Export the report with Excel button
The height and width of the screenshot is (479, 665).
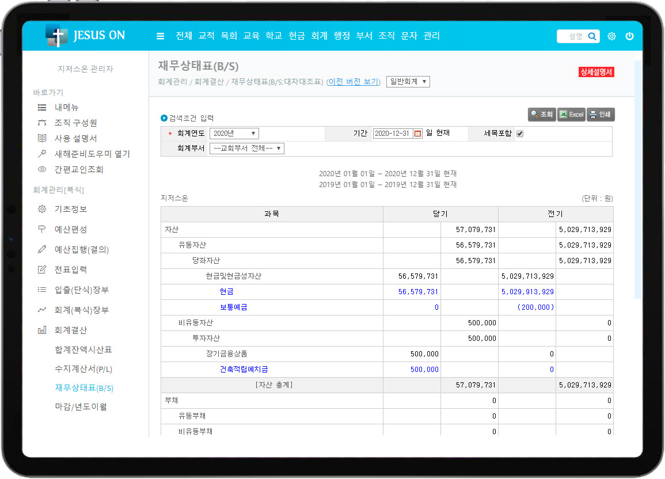(x=571, y=115)
